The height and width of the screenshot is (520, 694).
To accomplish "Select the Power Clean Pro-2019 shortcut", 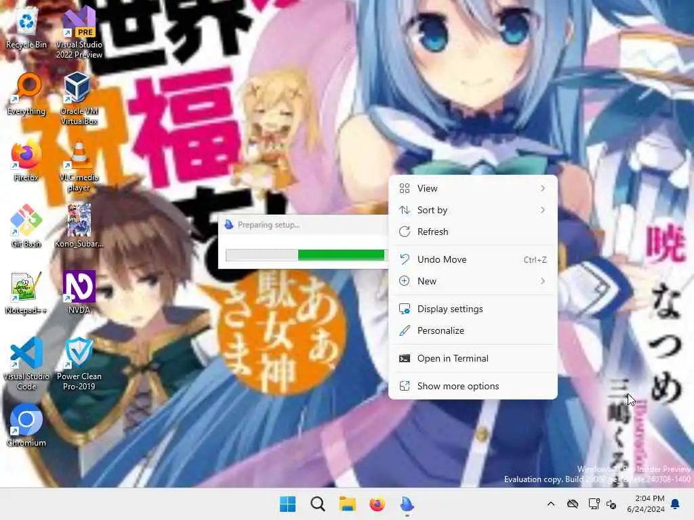I will (79, 364).
